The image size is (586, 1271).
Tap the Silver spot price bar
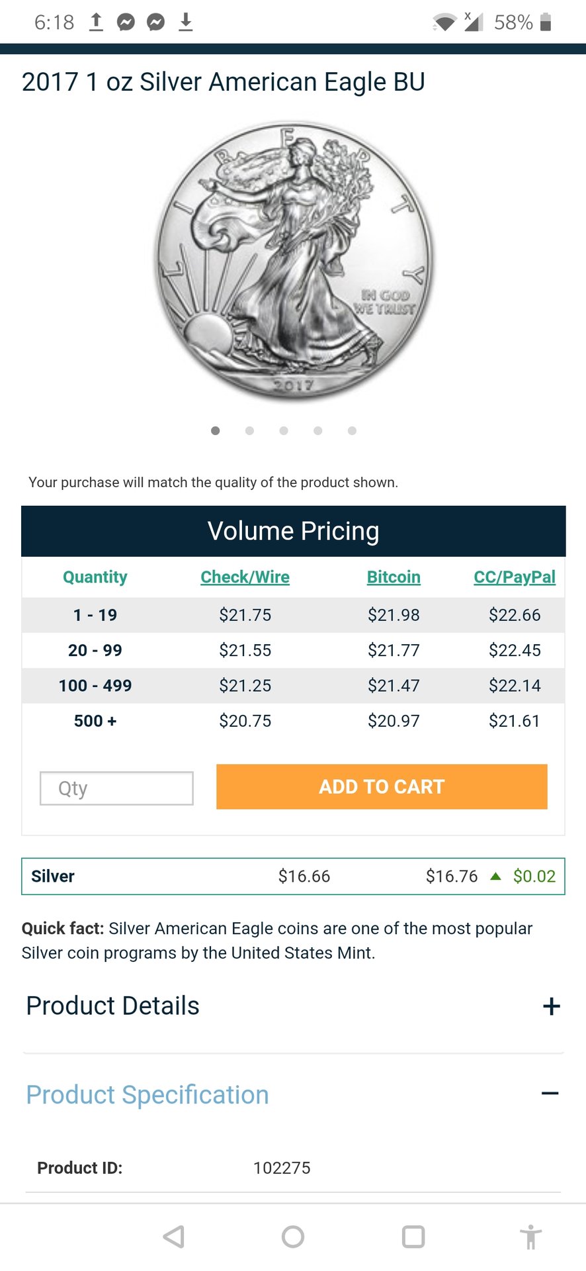(293, 876)
